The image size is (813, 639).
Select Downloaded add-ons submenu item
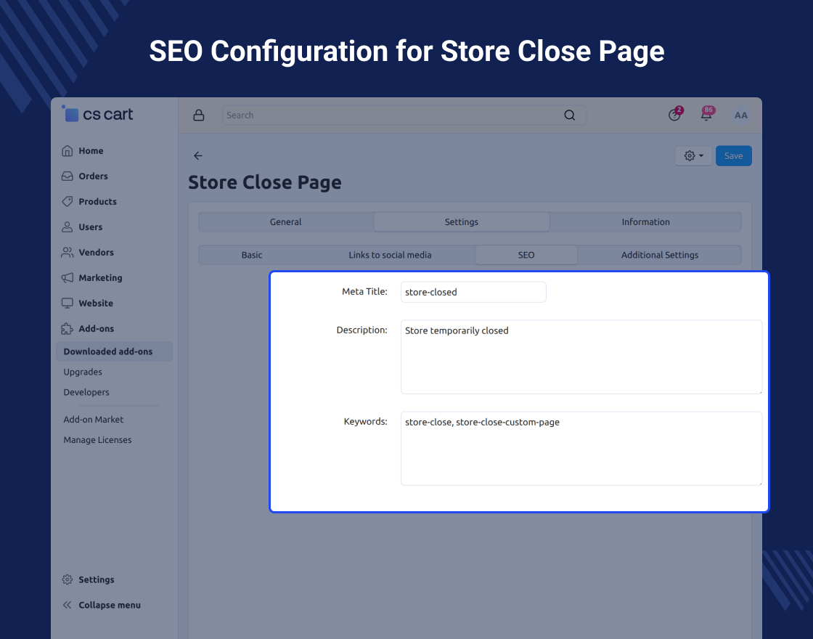(x=114, y=351)
